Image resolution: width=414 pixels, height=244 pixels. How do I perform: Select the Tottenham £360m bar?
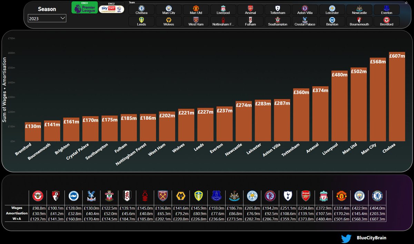[x=301, y=115]
